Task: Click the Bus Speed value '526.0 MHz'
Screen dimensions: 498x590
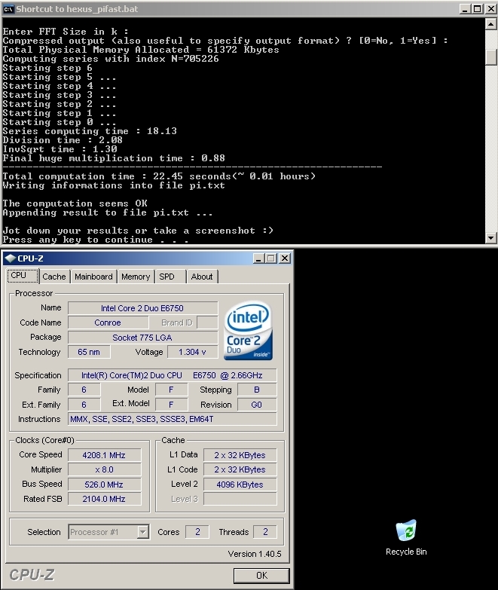Action: 104,485
